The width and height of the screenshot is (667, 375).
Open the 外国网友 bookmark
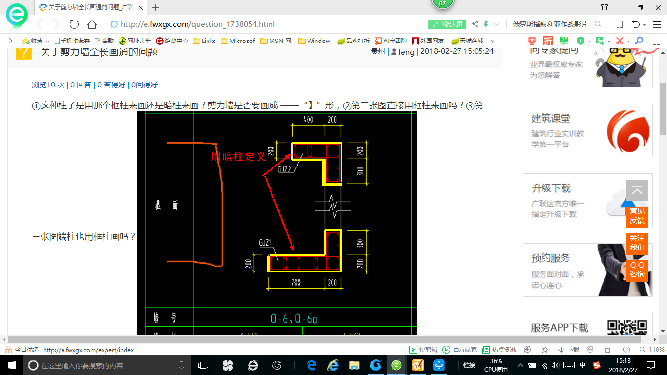pyautogui.click(x=428, y=41)
